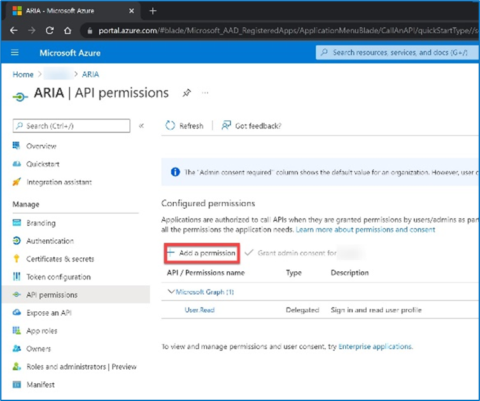
Task: Open the User.Read permission link
Action: pyautogui.click(x=200, y=310)
